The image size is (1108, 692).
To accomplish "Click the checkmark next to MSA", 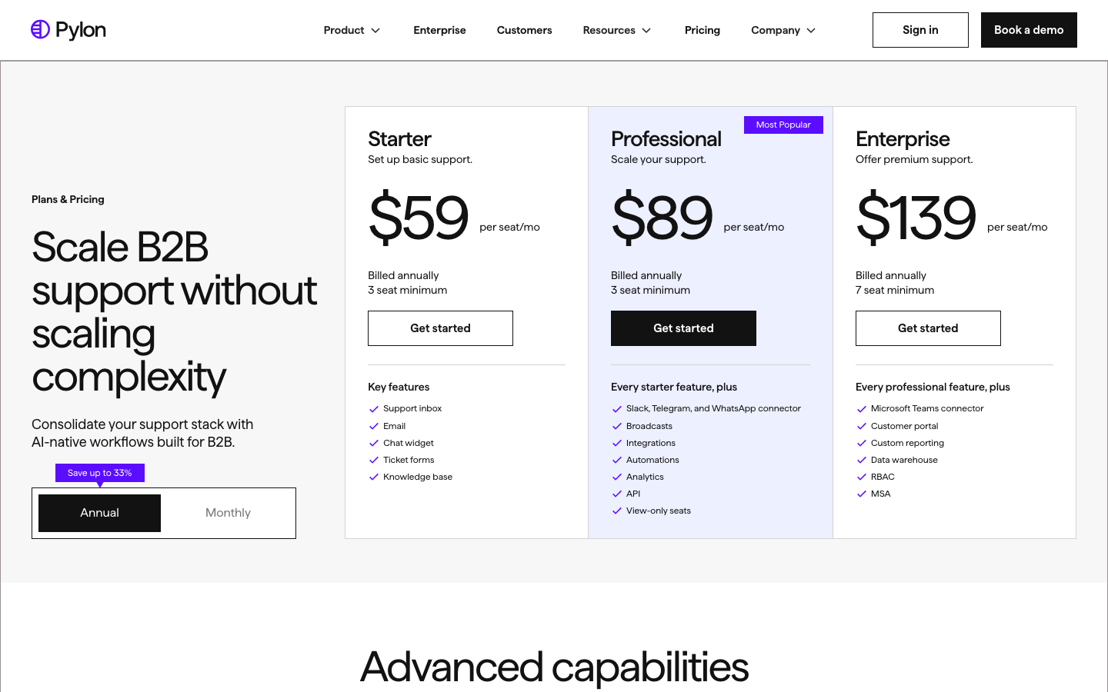I will tap(862, 494).
